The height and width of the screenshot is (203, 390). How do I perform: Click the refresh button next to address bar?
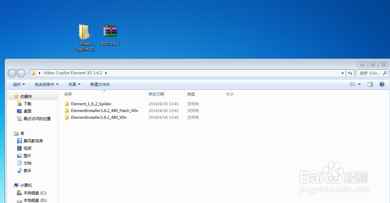350,73
